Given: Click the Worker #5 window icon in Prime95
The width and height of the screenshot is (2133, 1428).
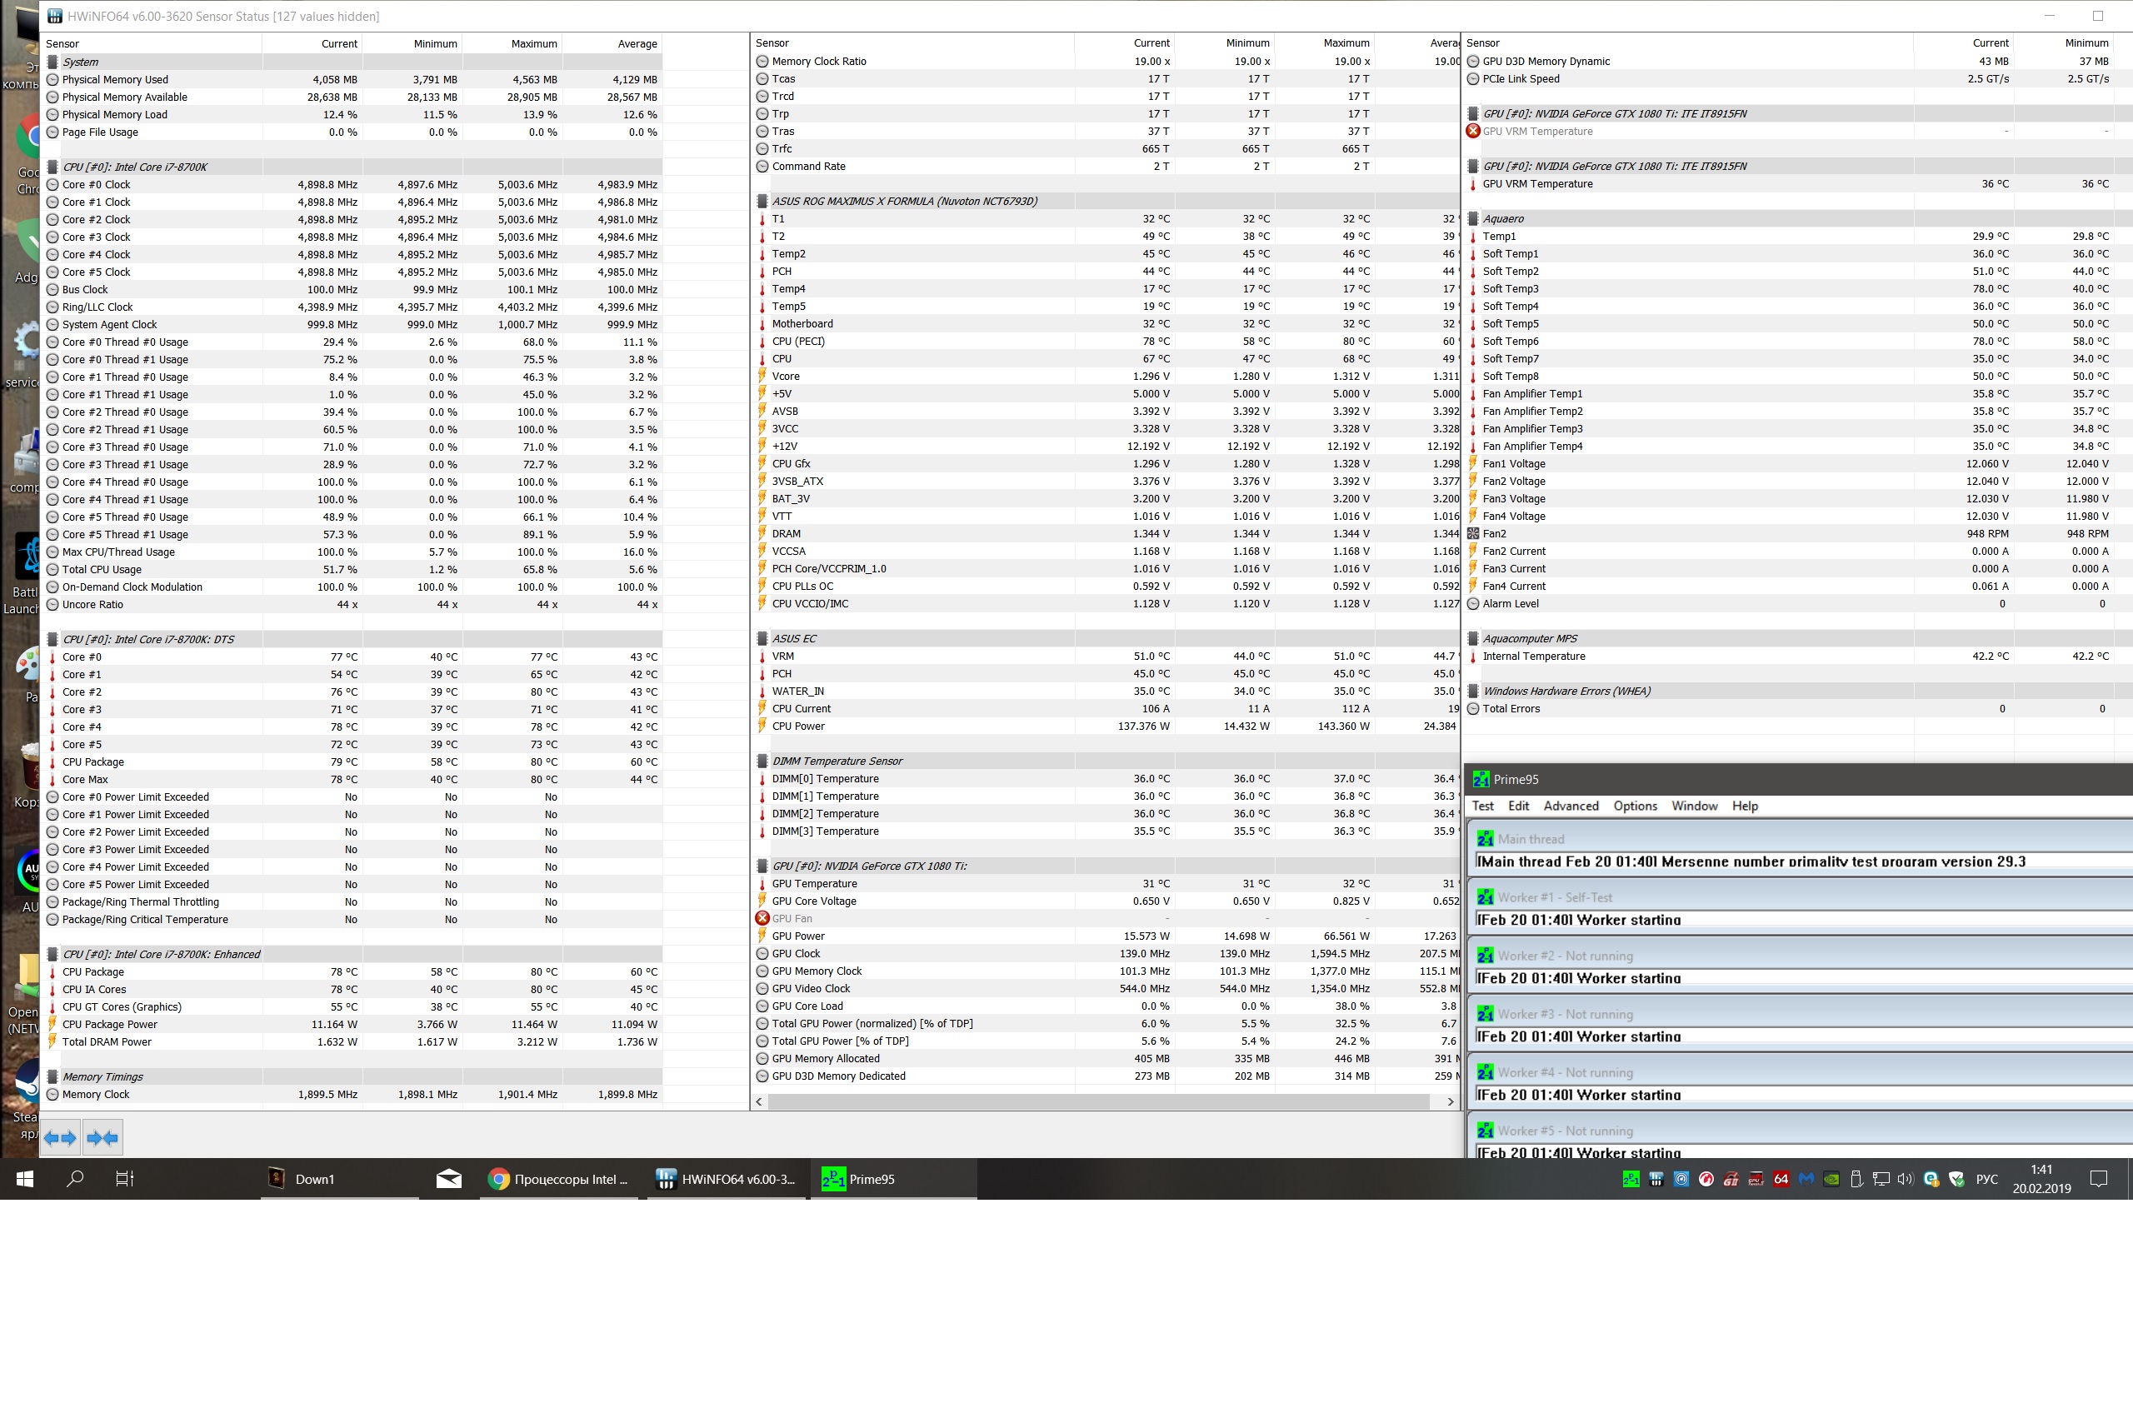Looking at the screenshot, I should 1486,1131.
